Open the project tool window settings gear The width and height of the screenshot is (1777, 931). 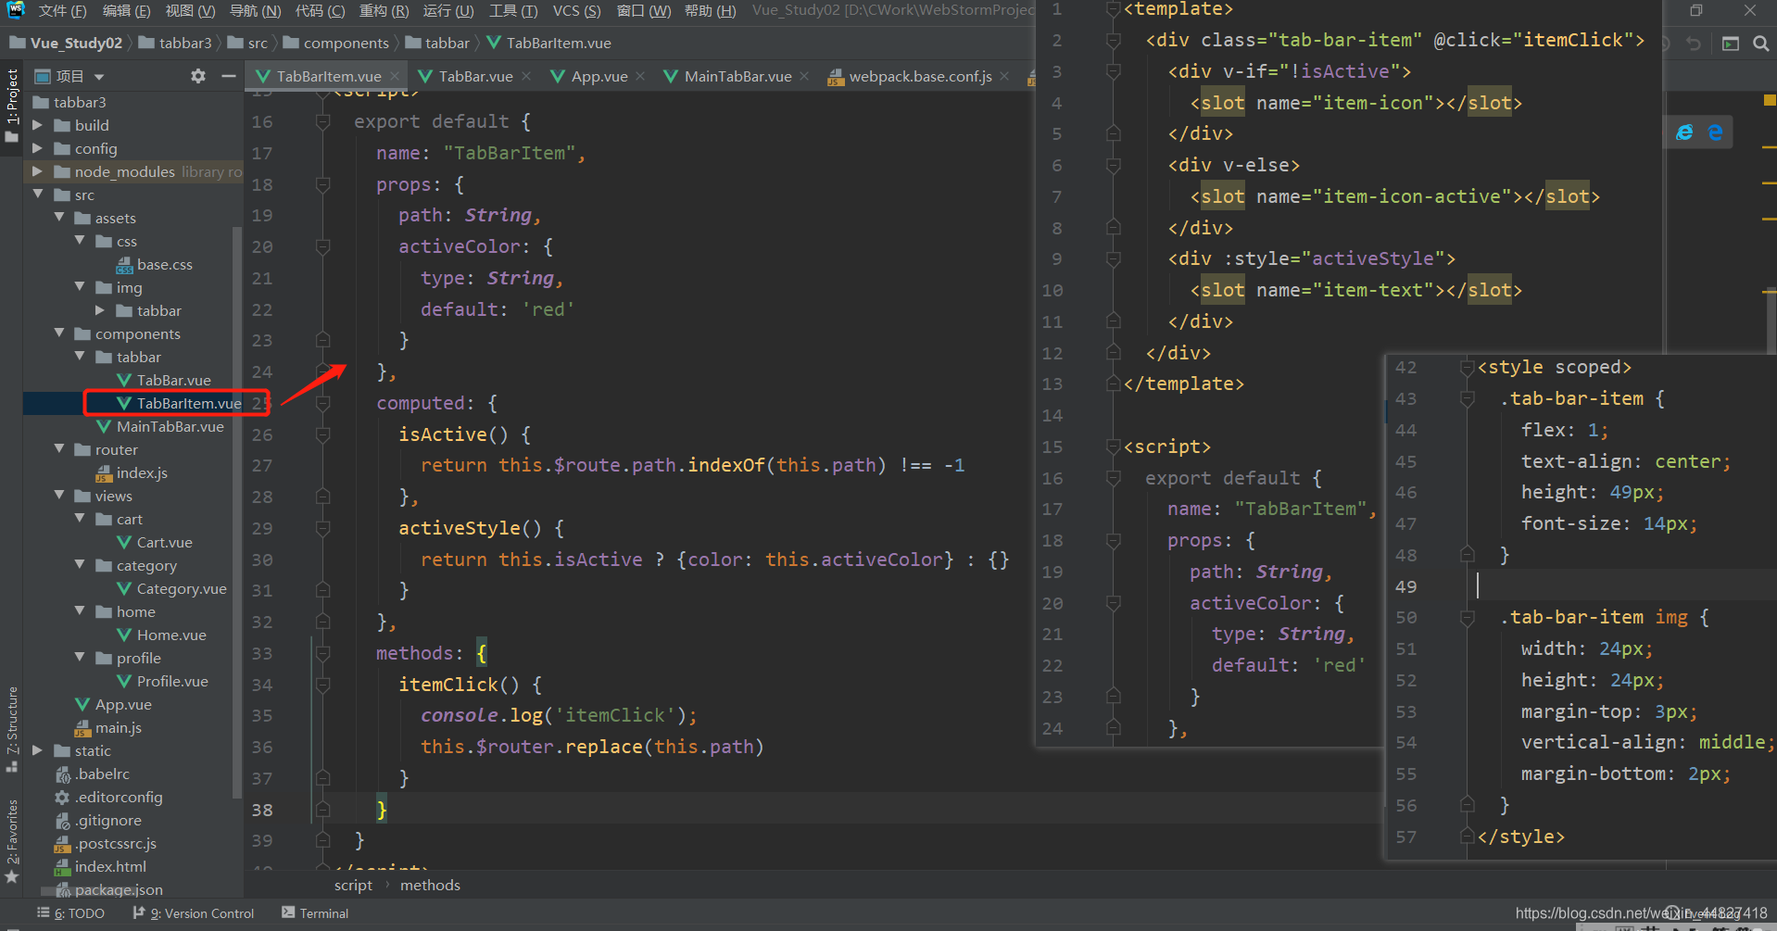pos(197,76)
